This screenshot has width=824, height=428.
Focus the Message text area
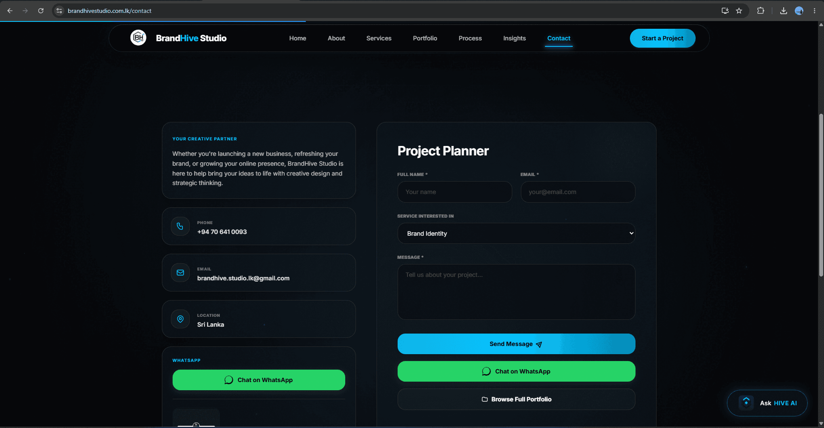[x=516, y=292]
